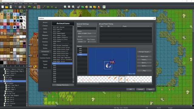Image resolution: width=194 pixels, height=109 pixels.
Task: Switch to Map editing mode icon
Action: pyautogui.click(x=35, y=7)
